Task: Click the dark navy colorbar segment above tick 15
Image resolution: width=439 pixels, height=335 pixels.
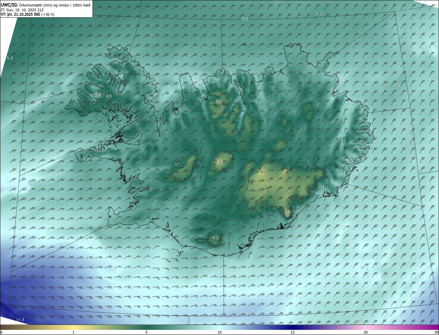Action: 293,327
